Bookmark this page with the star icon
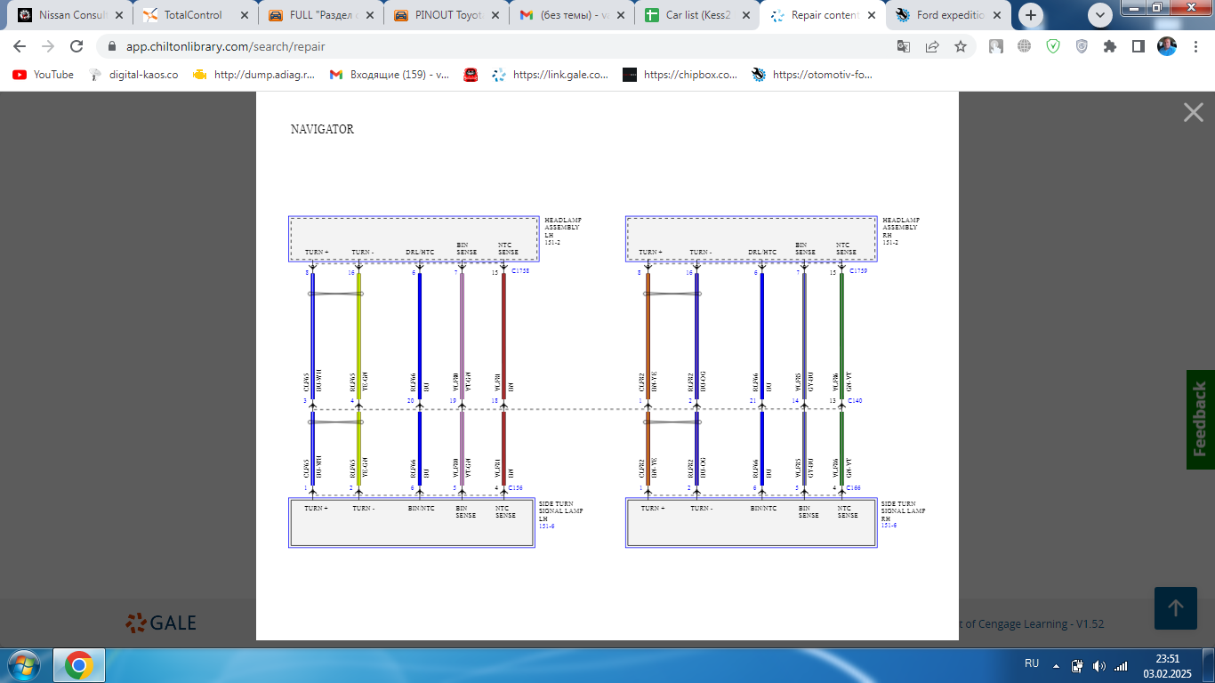Viewport: 1215px width, 683px height. [x=961, y=46]
